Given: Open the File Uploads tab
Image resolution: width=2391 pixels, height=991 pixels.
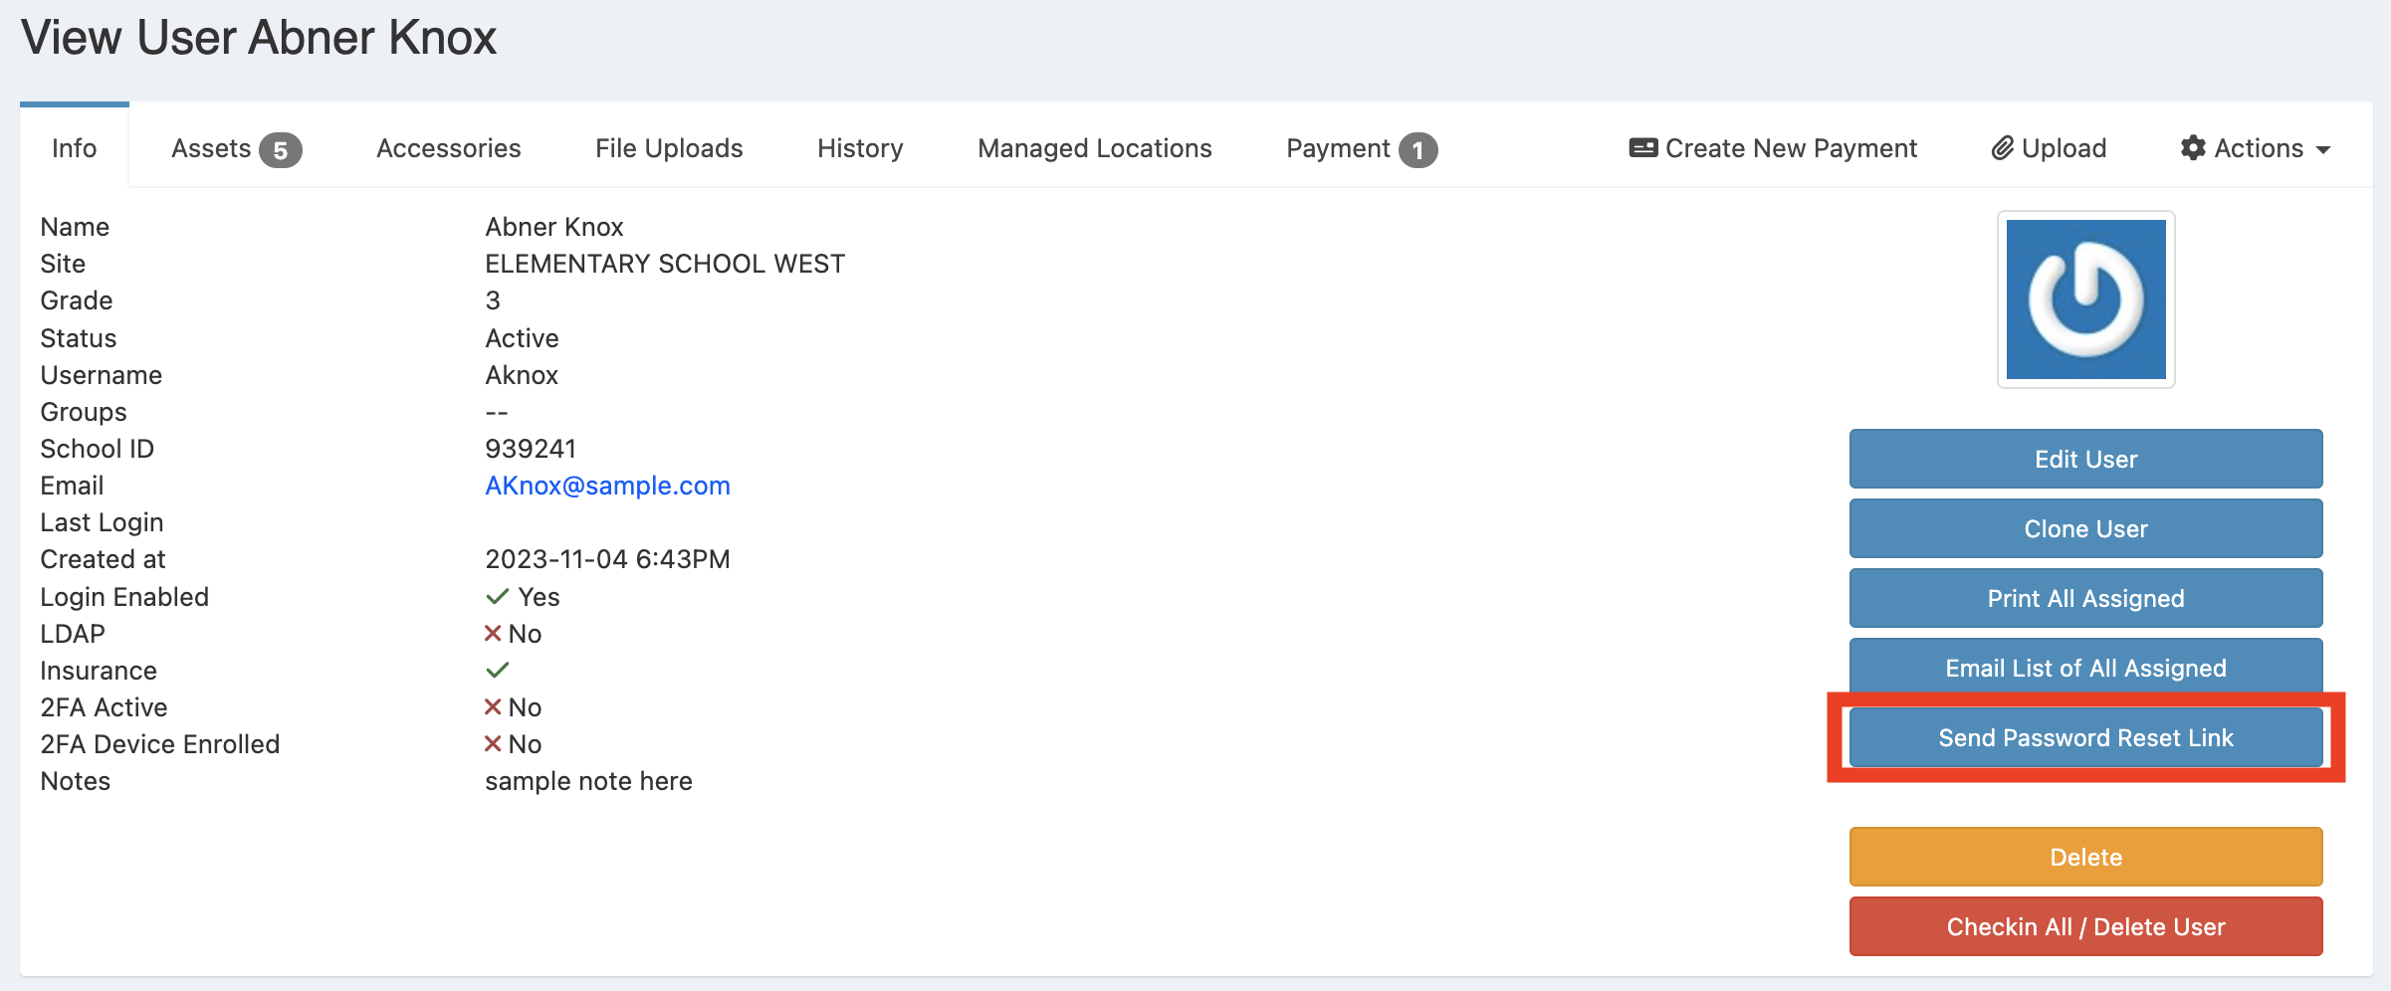Looking at the screenshot, I should click(x=669, y=148).
